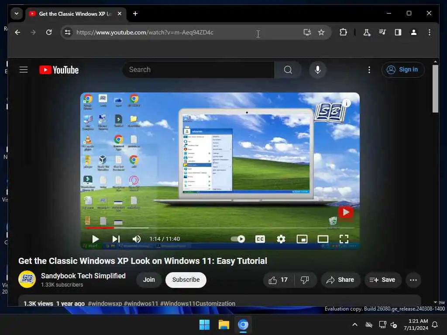Click the taskbar network status icon
This screenshot has height=335, width=447.
382,325
